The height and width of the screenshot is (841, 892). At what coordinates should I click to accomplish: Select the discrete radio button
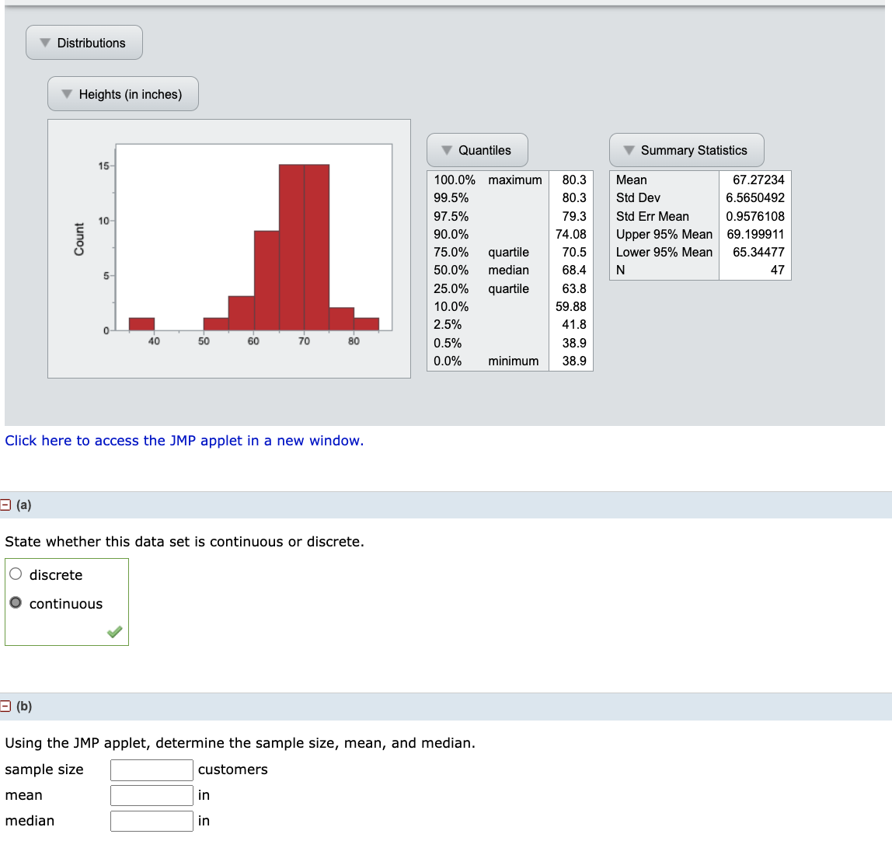15,573
